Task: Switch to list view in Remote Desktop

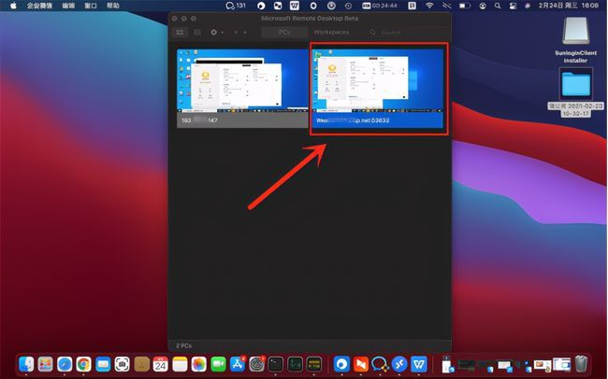Action: point(197,32)
